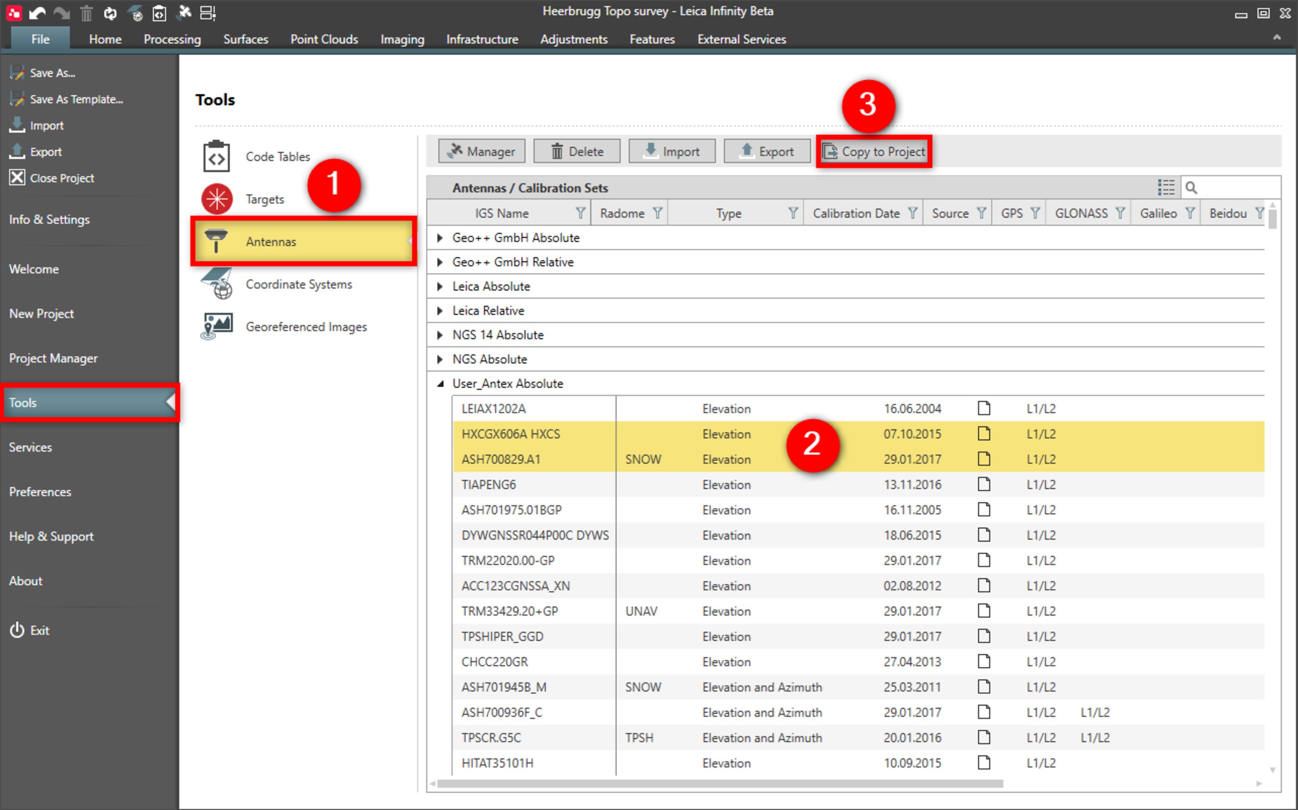Expand the Geo++ GmbH Relative group
The width and height of the screenshot is (1298, 810).
tap(440, 262)
